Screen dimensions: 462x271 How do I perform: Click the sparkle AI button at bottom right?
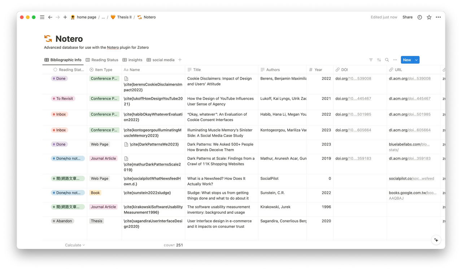point(436,240)
